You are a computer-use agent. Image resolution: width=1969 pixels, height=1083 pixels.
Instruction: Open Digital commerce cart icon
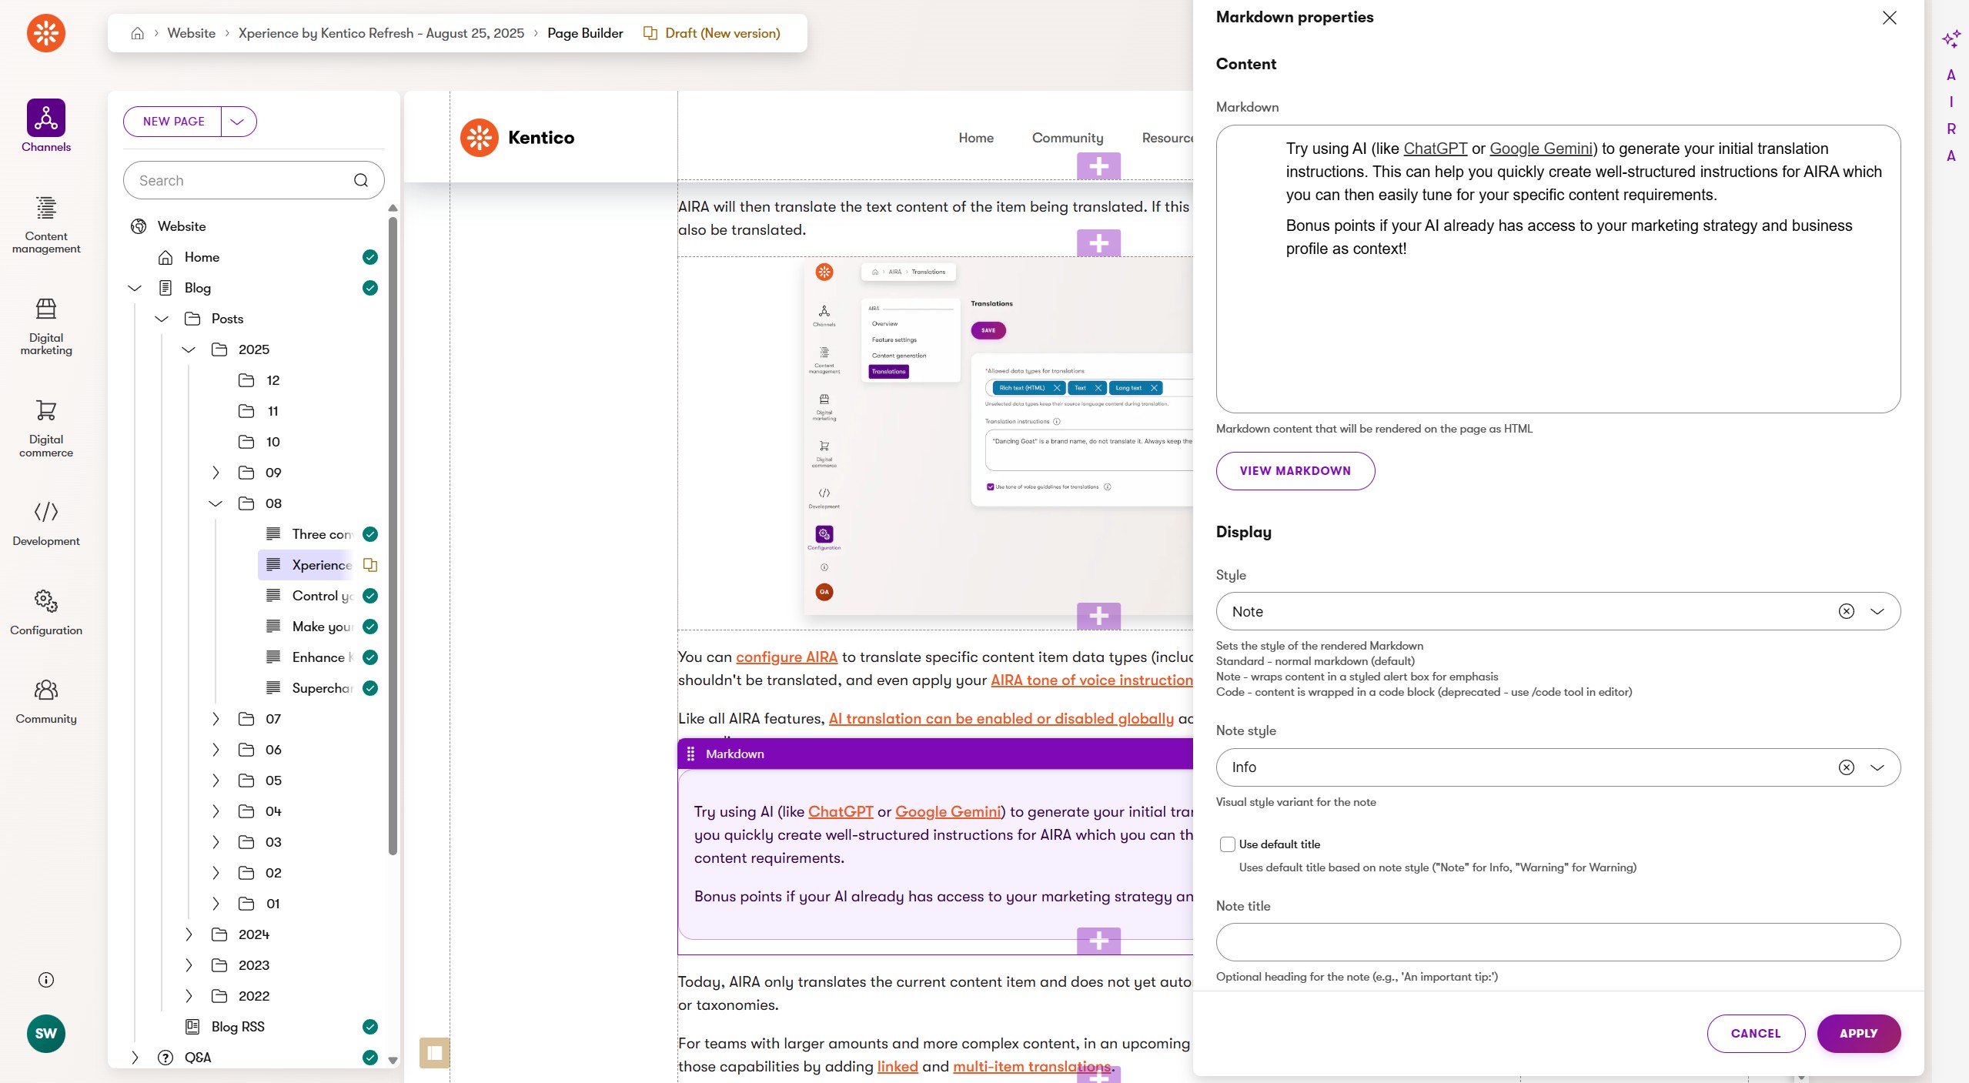coord(45,411)
